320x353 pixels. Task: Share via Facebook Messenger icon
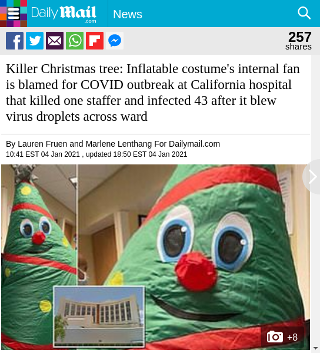point(115,41)
